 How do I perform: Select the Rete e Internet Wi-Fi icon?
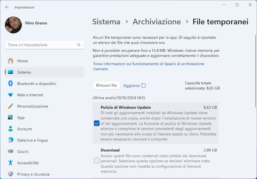[11, 95]
